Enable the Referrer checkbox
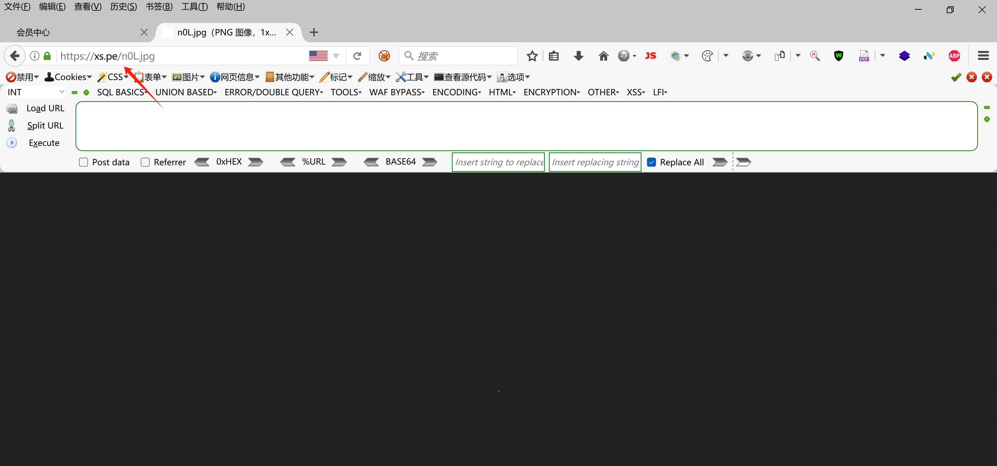 145,162
